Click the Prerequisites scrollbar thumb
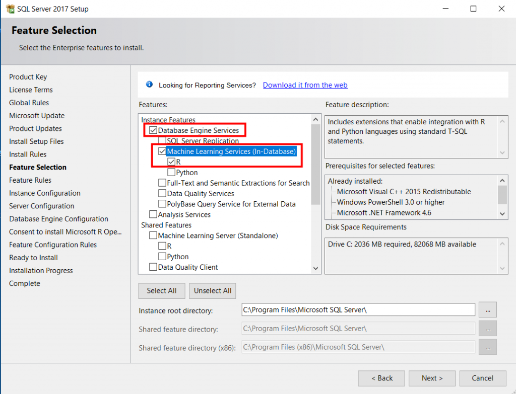 coord(502,195)
